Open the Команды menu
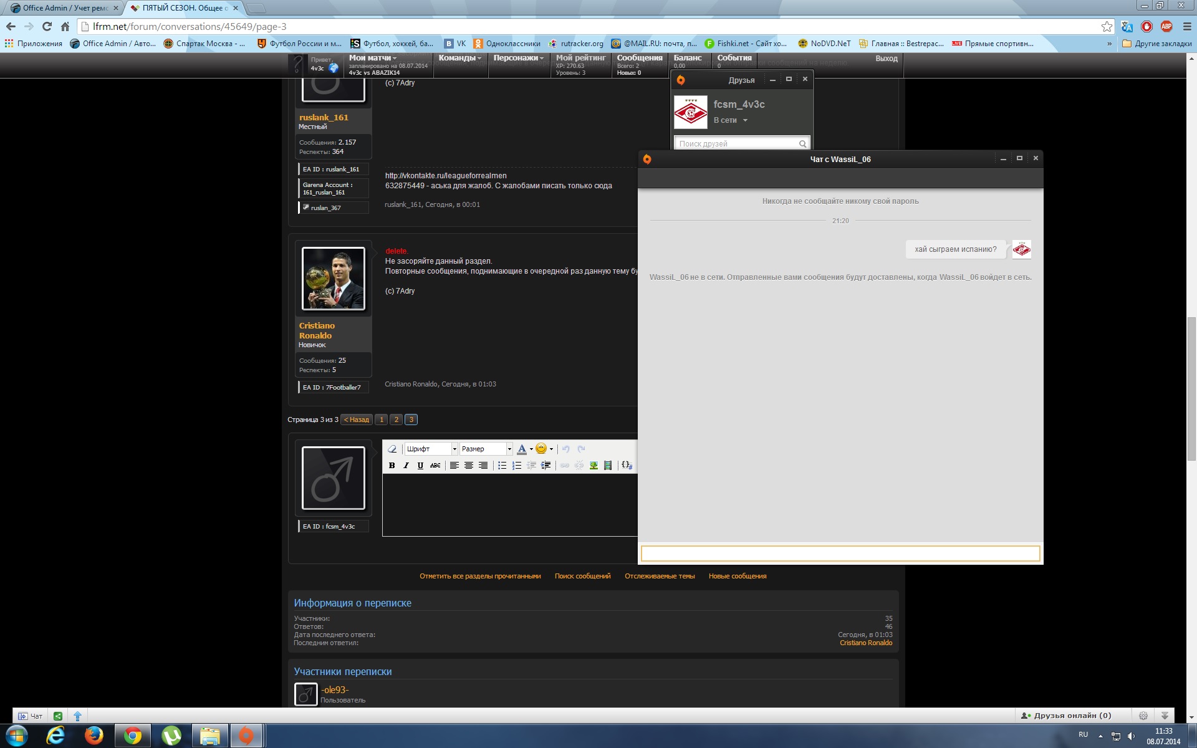1197x748 pixels. click(x=459, y=58)
